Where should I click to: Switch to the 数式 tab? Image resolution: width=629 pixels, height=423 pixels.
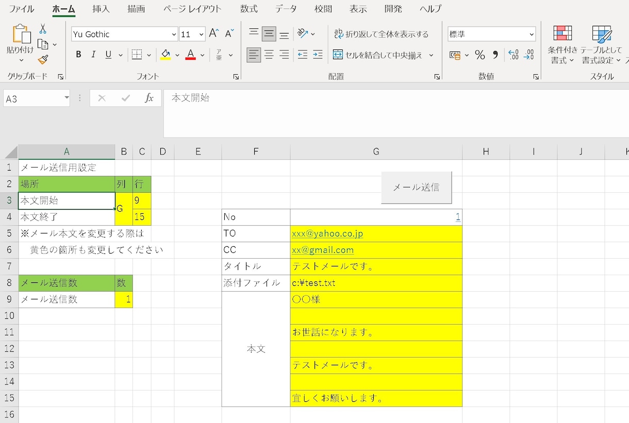pyautogui.click(x=249, y=9)
